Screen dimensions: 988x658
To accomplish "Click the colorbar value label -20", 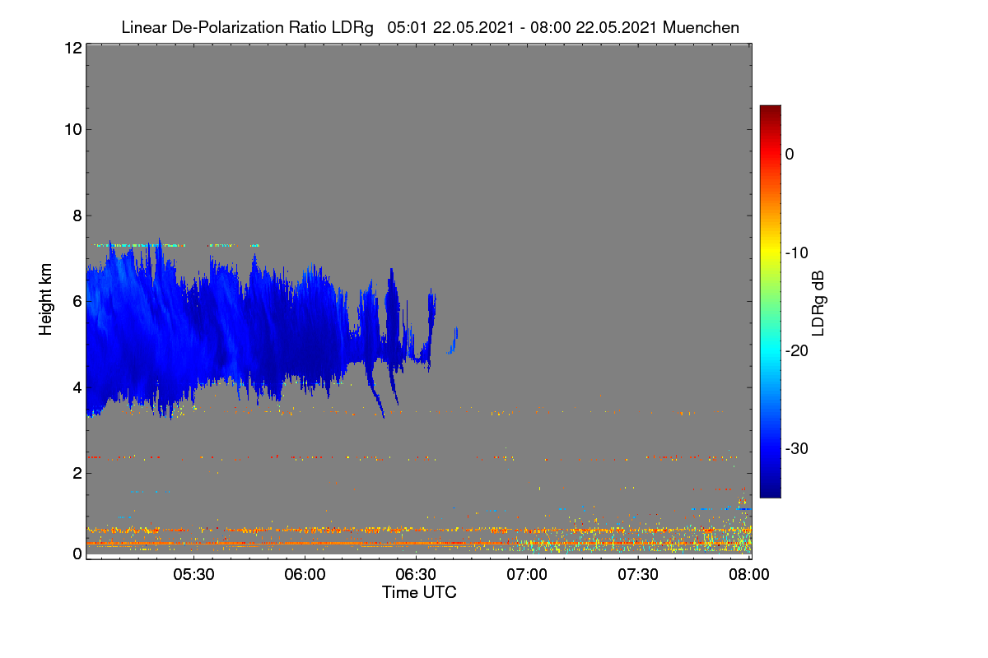I will (x=798, y=350).
